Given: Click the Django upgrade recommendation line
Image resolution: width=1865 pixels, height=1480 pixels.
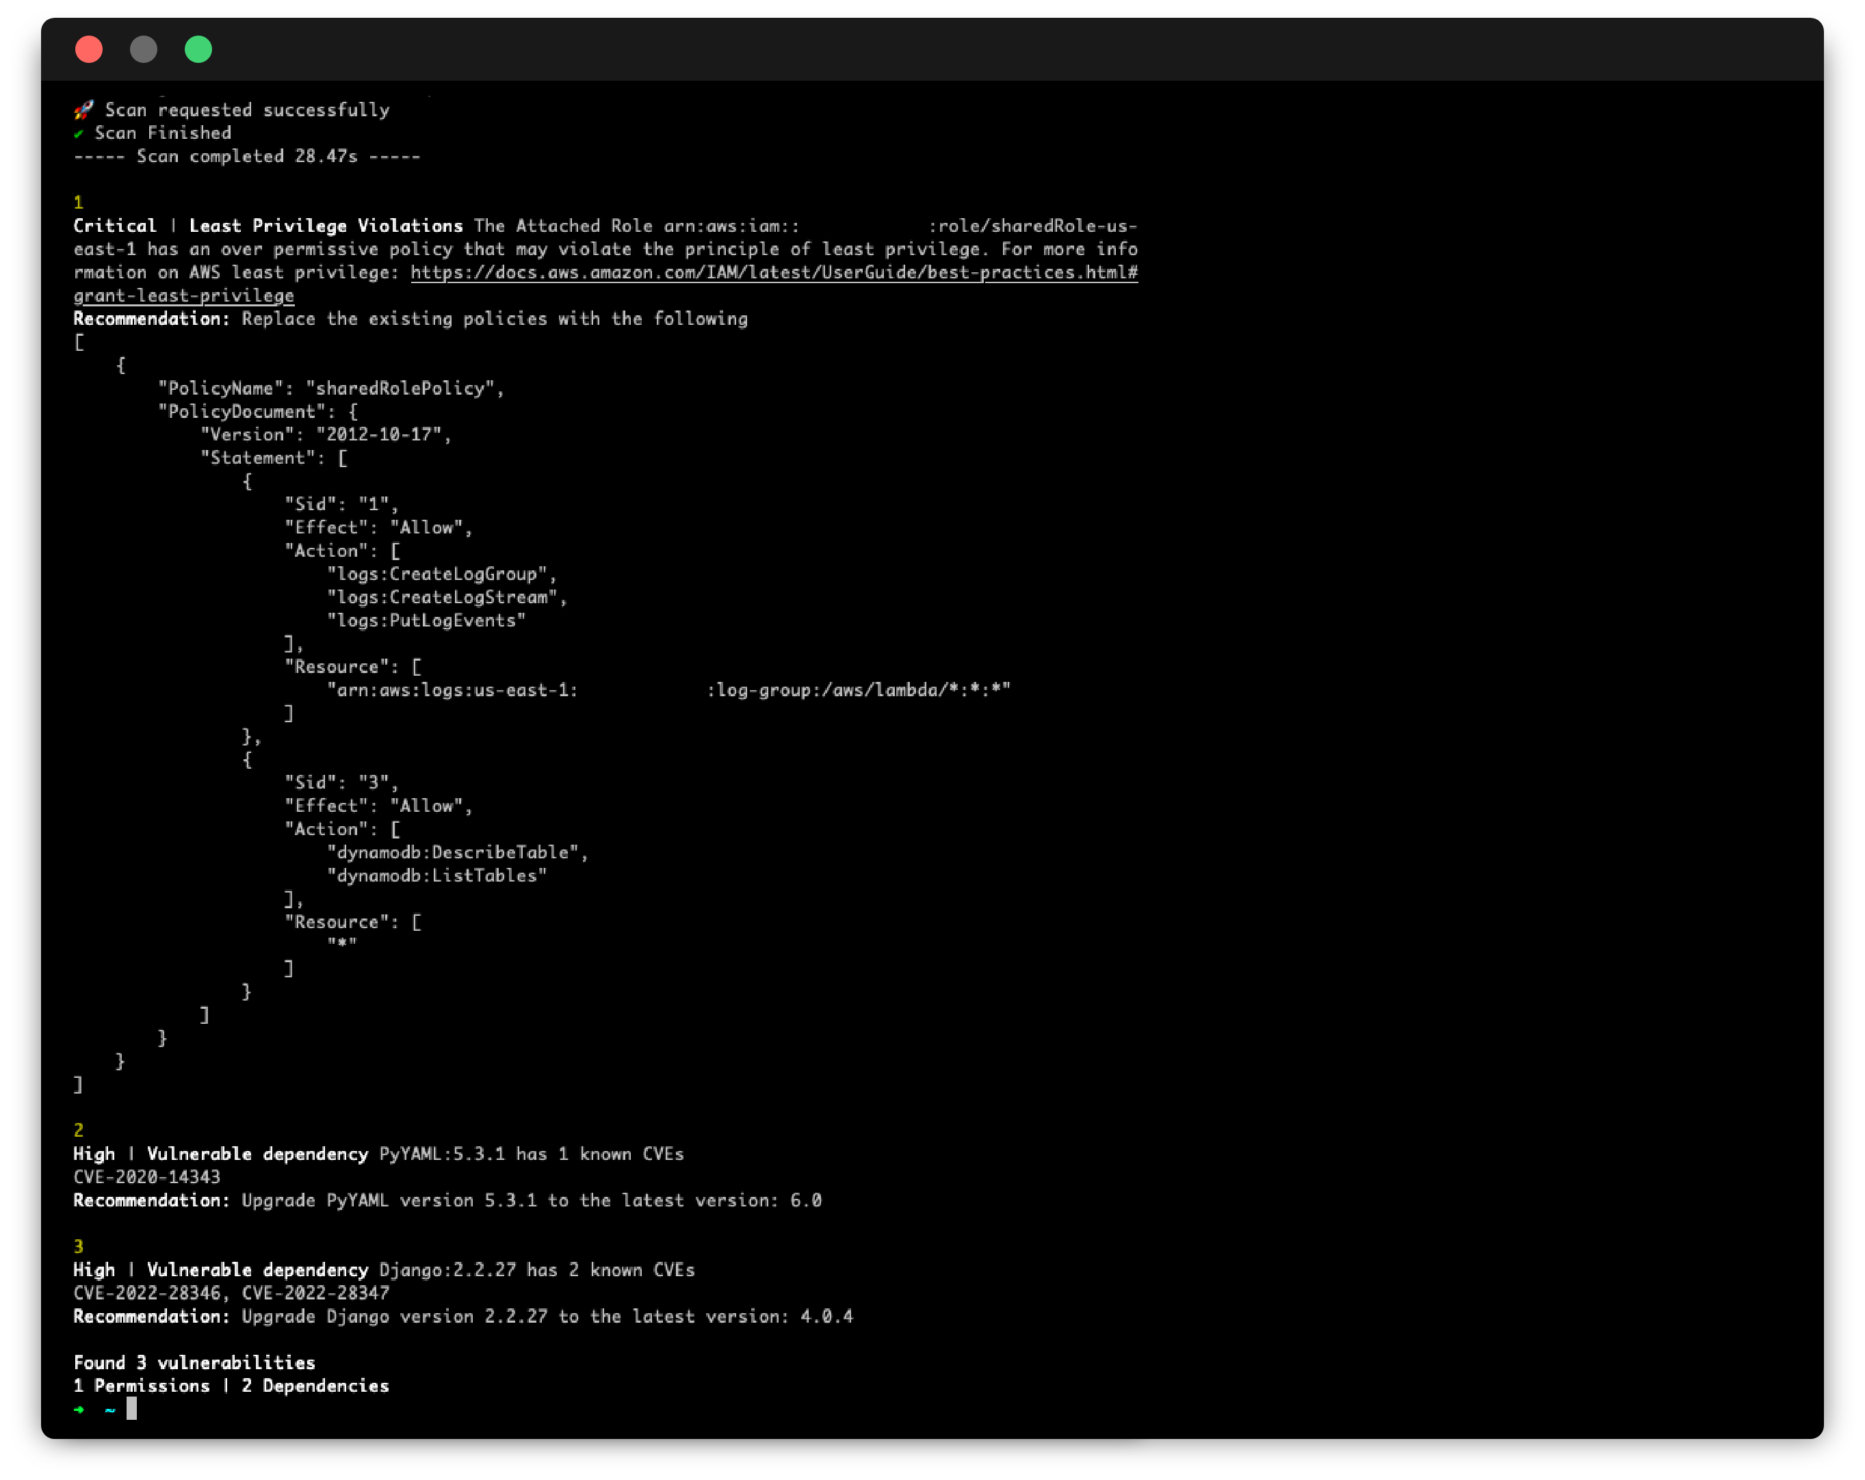Looking at the screenshot, I should tap(462, 1317).
